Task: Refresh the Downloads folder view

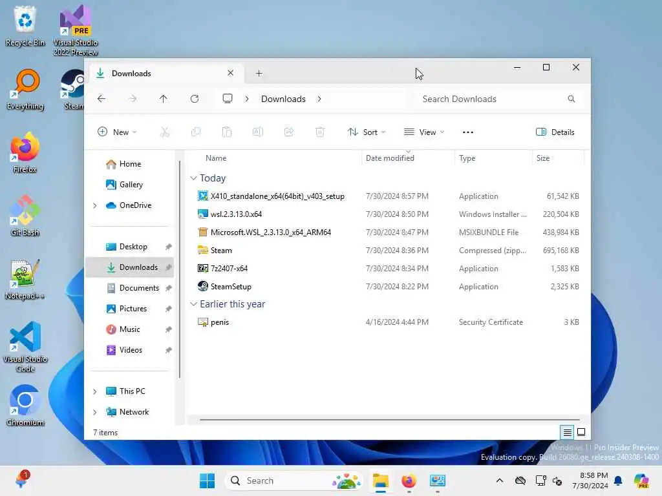Action: click(195, 99)
